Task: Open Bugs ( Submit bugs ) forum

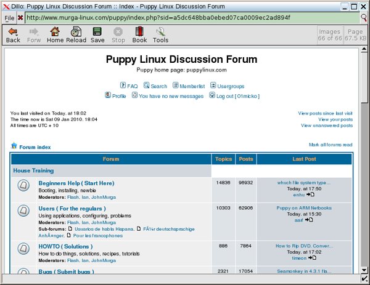Action: [x=66, y=271]
